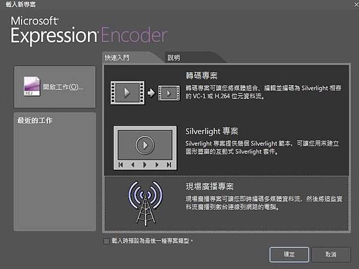Viewport: 359px width, 269px height.
Task: Click the 取消 cancel button
Action: 331,255
